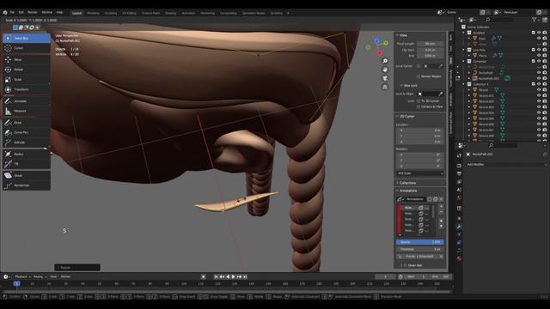550x309 pixels.
Task: Collapse the Sculpted collection tree
Action: [x=464, y=33]
